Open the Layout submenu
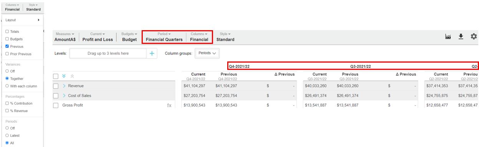 22,20
